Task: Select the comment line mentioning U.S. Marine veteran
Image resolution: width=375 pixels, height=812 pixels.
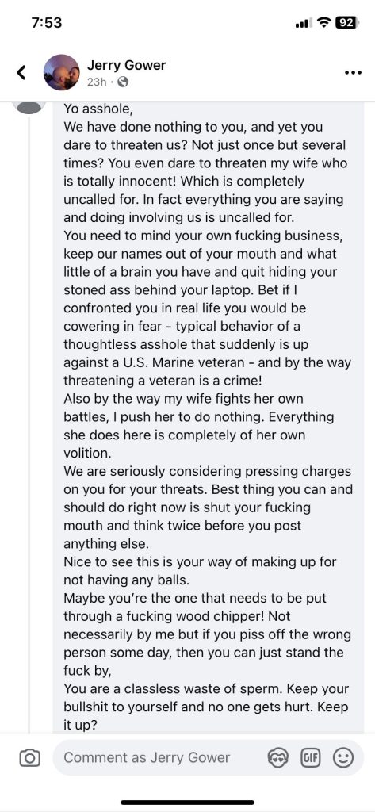Action: click(x=207, y=362)
